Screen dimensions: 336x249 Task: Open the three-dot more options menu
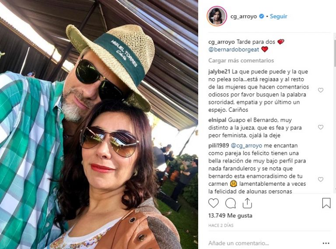click(x=326, y=243)
